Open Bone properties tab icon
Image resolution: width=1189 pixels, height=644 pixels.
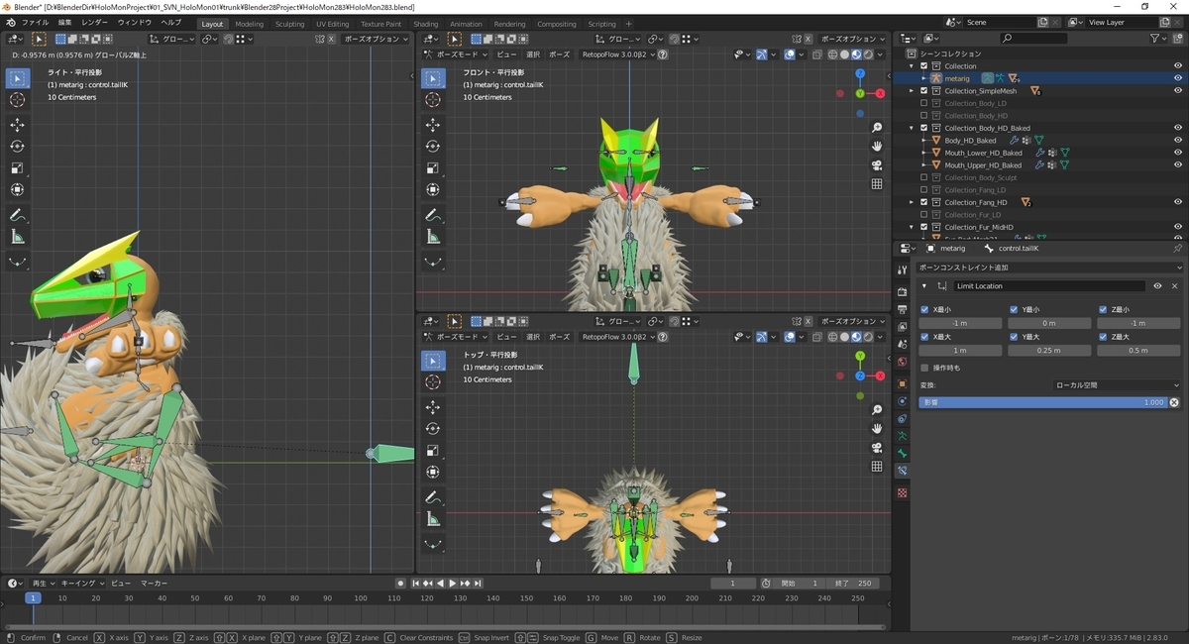point(902,453)
